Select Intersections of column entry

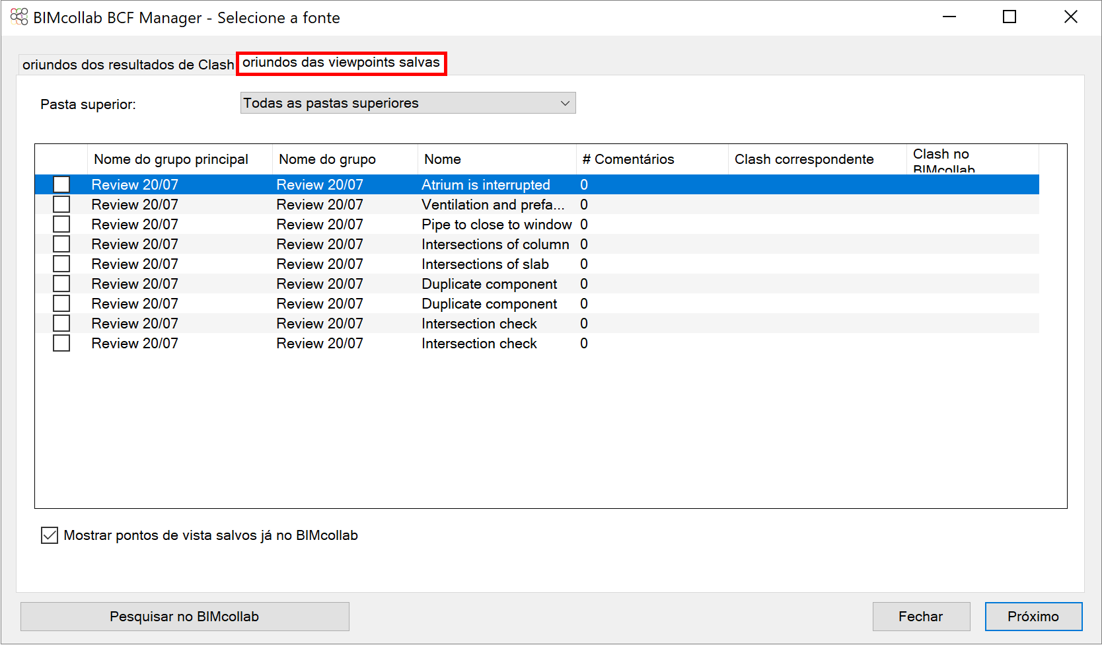[x=496, y=245]
